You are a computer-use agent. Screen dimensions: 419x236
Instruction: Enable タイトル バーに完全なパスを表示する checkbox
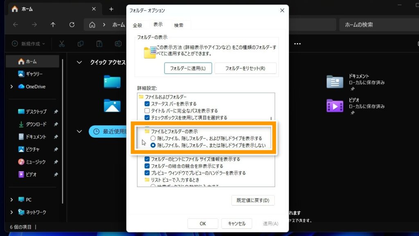[x=147, y=111]
